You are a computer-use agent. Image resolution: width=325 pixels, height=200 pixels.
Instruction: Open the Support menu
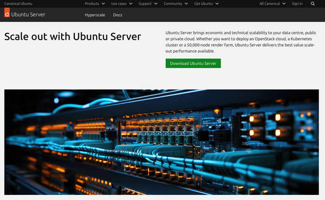click(145, 4)
